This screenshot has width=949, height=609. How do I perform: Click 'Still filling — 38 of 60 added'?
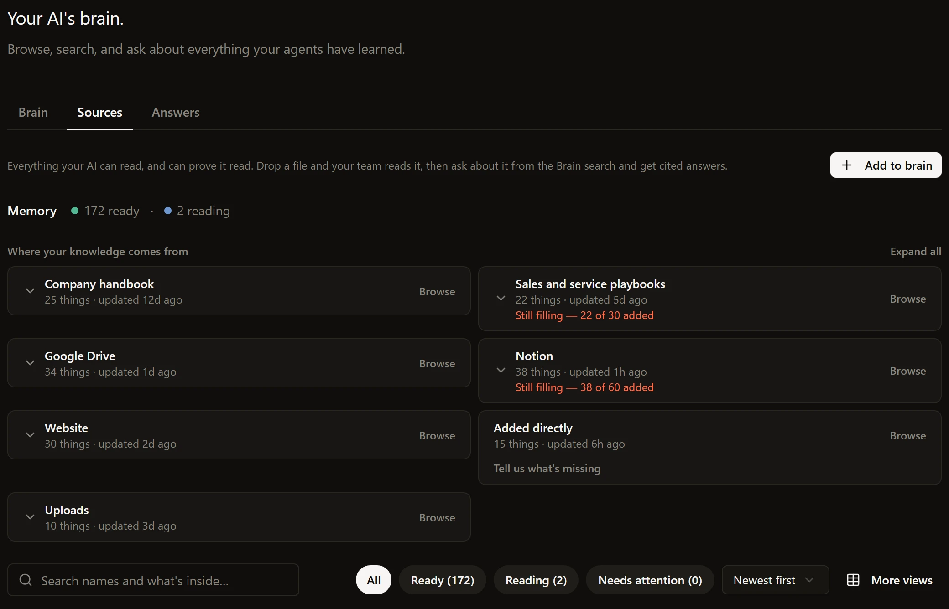pos(584,387)
